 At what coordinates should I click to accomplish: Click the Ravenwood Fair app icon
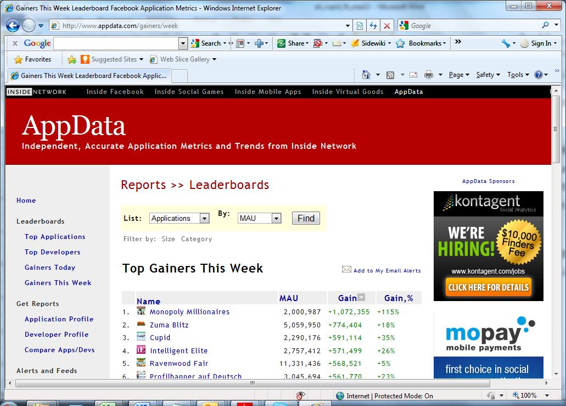click(x=141, y=362)
